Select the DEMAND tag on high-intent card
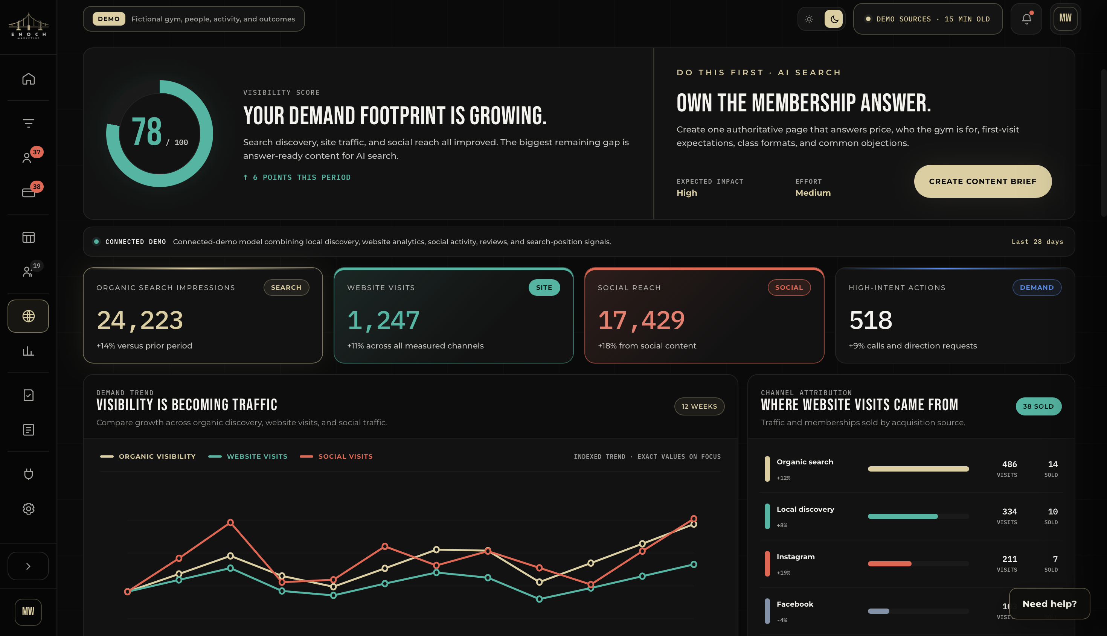 click(1037, 288)
